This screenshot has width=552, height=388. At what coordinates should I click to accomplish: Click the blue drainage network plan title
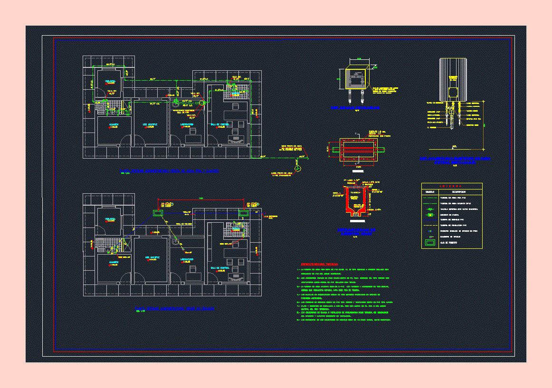tap(174, 309)
